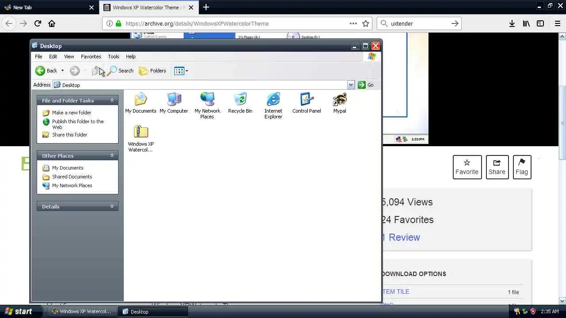
Task: Switch to Desktop taskbar button
Action: 153,311
